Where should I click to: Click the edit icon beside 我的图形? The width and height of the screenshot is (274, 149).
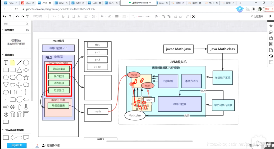coord(28,30)
